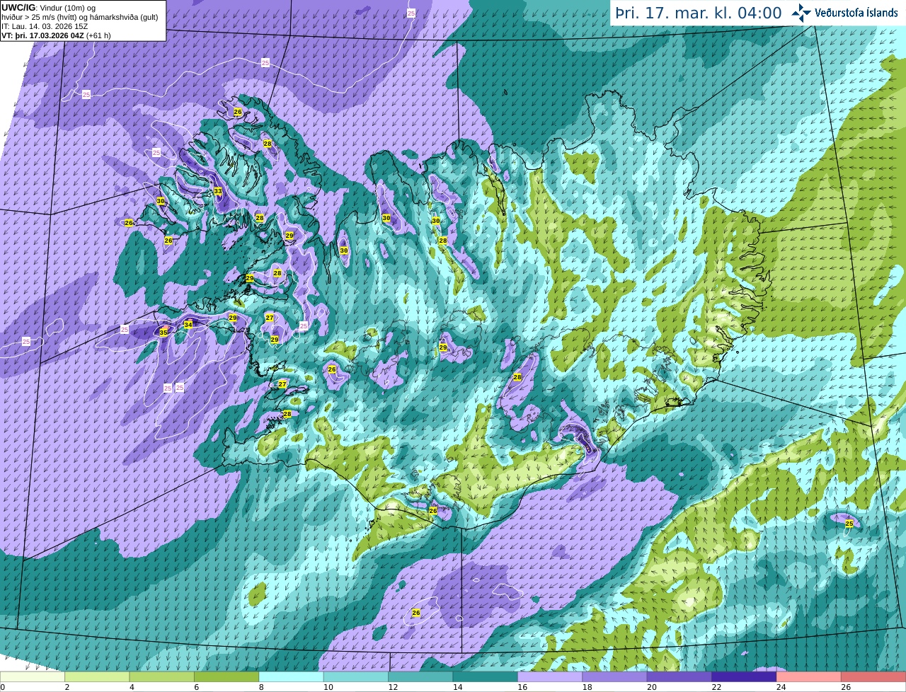Image resolution: width=906 pixels, height=692 pixels.
Task: Click the yellow 35 maximum gust label
Action: tap(164, 333)
